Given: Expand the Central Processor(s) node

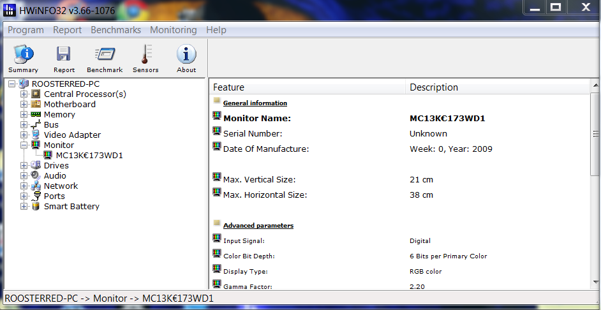Looking at the screenshot, I should 24,94.
